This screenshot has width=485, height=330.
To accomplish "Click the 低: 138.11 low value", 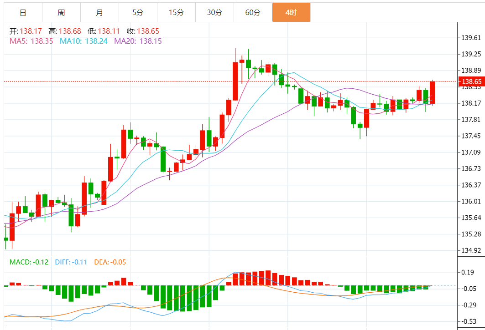I will 104,31.
